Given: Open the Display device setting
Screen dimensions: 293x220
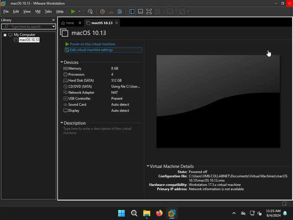Looking at the screenshot, I should 74,111.
